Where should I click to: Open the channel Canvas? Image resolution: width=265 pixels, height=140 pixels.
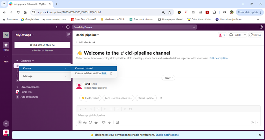tap(255, 35)
